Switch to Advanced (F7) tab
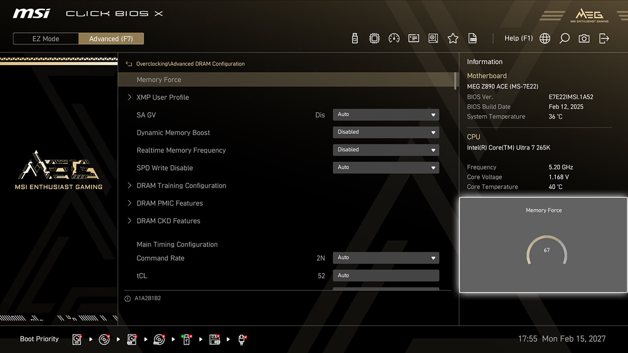This screenshot has height=353, width=628. click(111, 39)
